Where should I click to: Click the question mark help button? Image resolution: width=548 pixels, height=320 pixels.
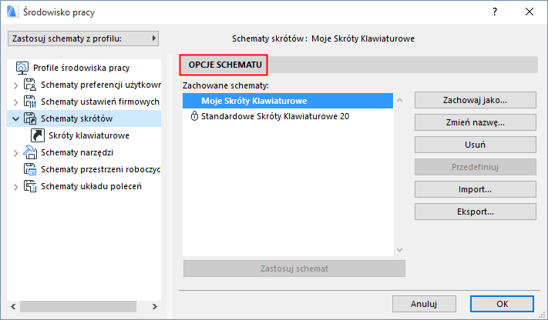click(494, 12)
